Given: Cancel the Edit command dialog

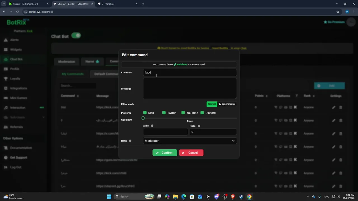Looking at the screenshot, I should 191,153.
